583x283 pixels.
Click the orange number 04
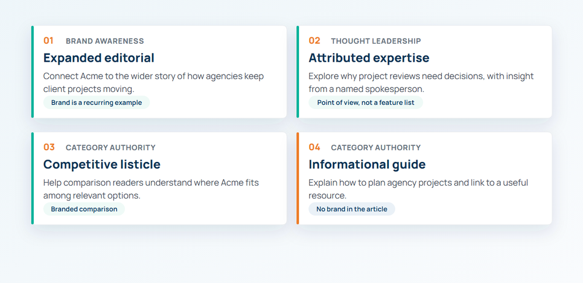pos(314,147)
